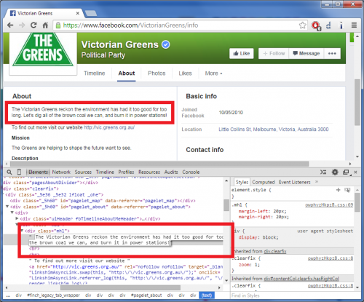
Task: Switch to the Computed sidebar tab
Action: (x=264, y=182)
